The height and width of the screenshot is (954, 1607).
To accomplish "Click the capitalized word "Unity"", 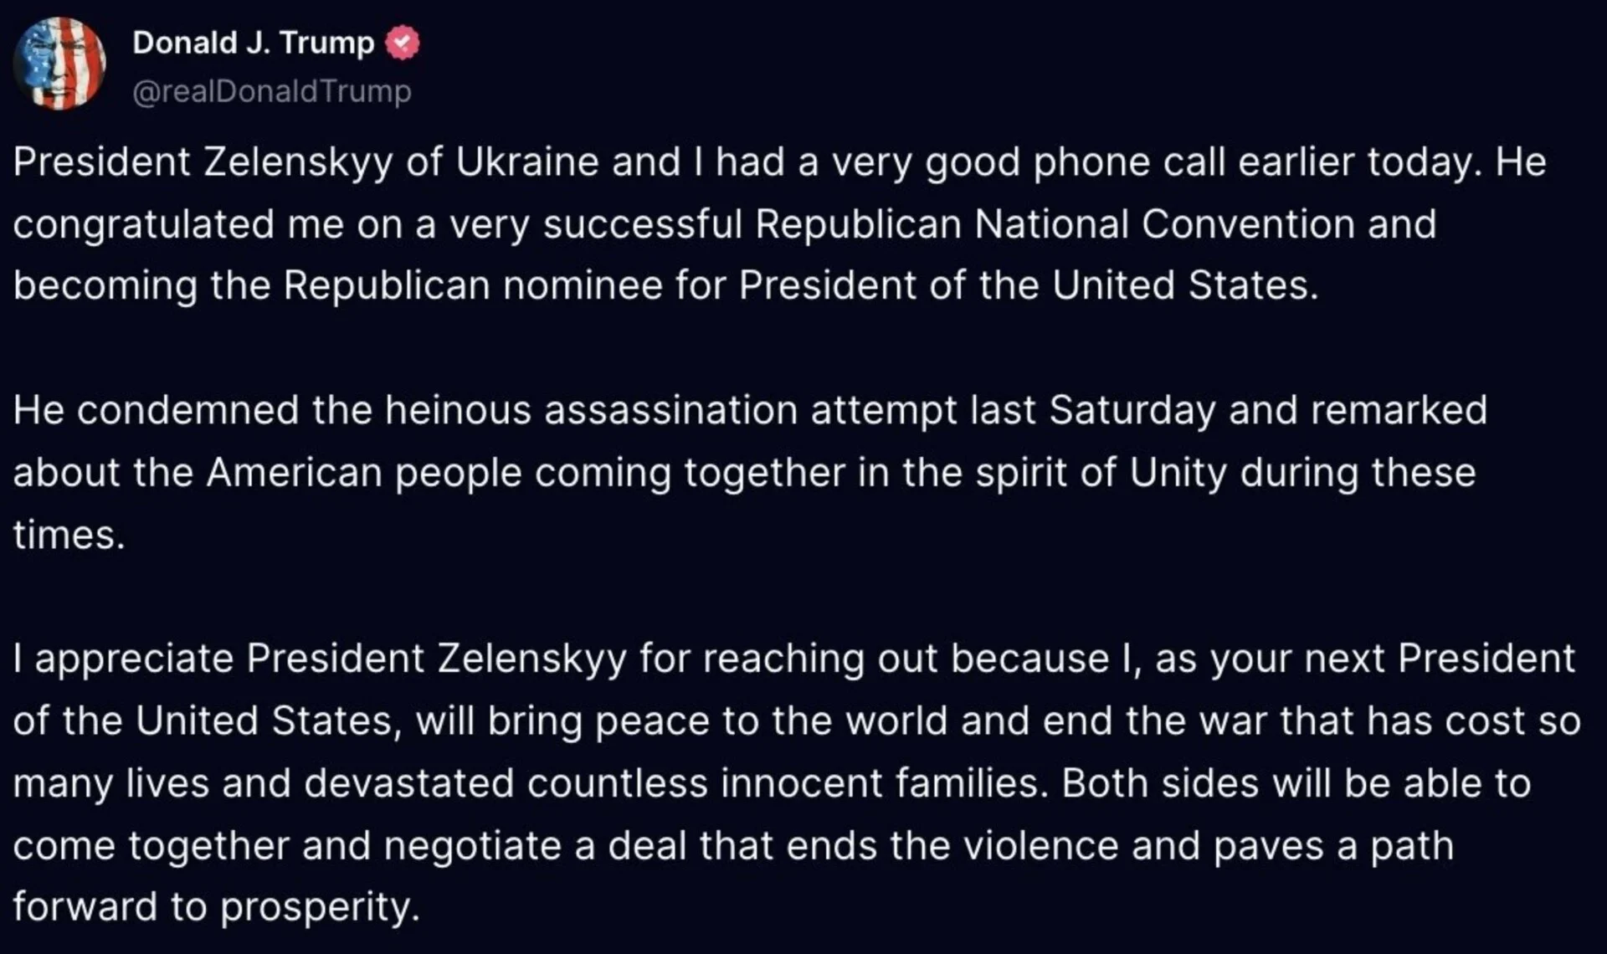I will coord(1178,473).
